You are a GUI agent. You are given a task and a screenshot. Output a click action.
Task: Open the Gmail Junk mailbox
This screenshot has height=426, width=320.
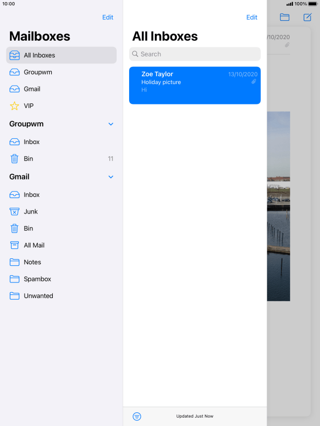[x=61, y=211]
